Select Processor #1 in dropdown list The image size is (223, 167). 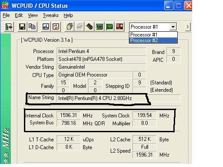(x=153, y=35)
